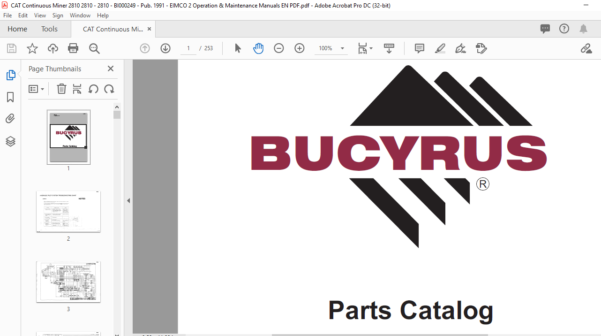Open the stamp tool icon
This screenshot has width=601, height=336.
click(481, 48)
